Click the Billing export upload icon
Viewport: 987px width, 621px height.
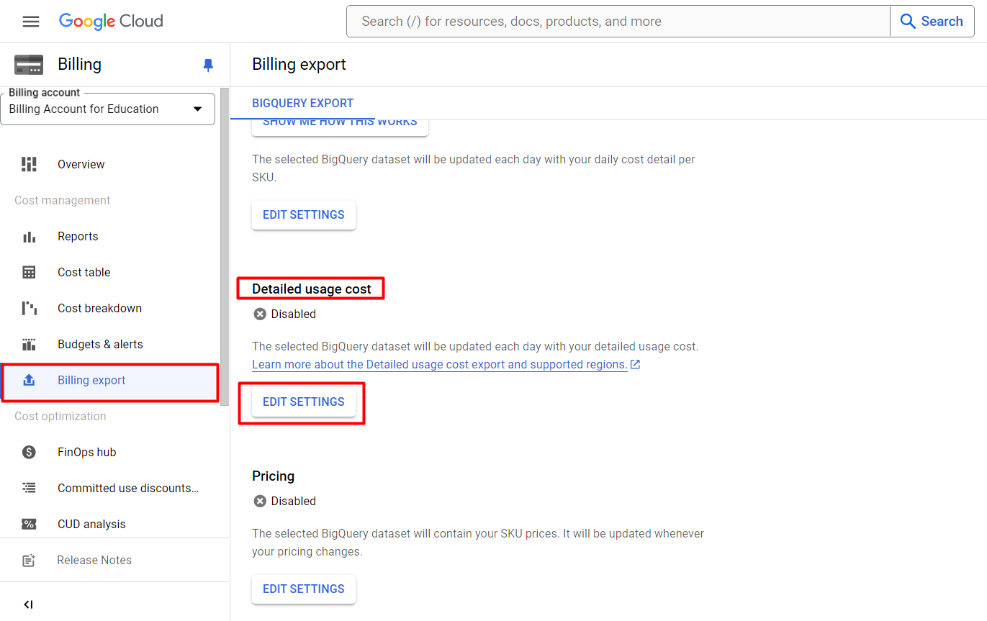pos(29,380)
